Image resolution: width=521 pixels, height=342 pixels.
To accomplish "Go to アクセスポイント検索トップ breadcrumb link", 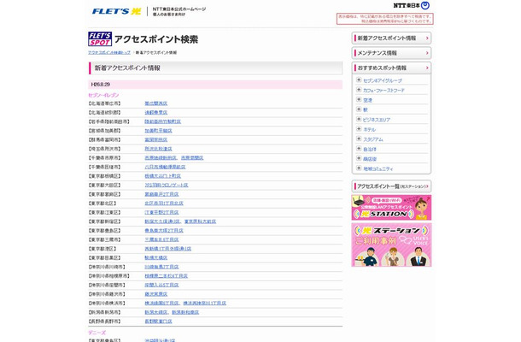I will [109, 52].
